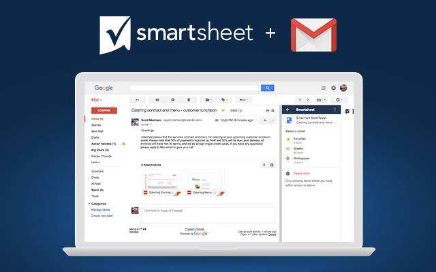Image resolution: width=436 pixels, height=272 pixels.
Task: Click the archive icon in toolbar
Action: tap(158, 100)
